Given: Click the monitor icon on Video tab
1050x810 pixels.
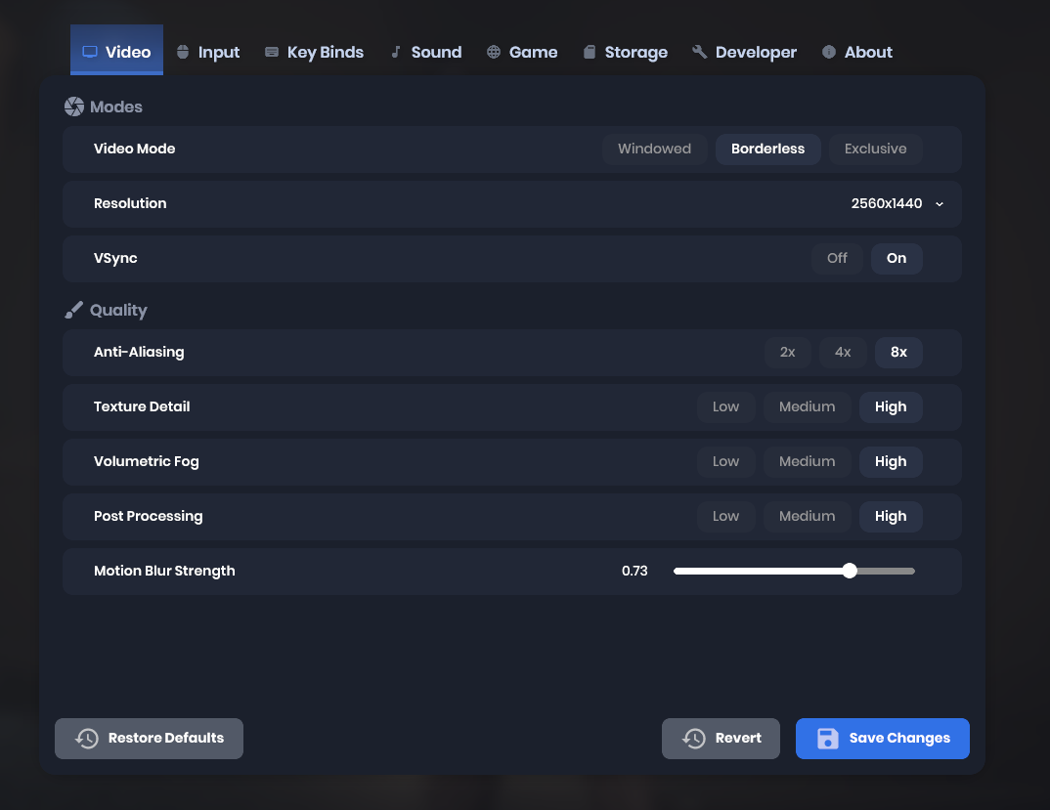Looking at the screenshot, I should coord(90,52).
